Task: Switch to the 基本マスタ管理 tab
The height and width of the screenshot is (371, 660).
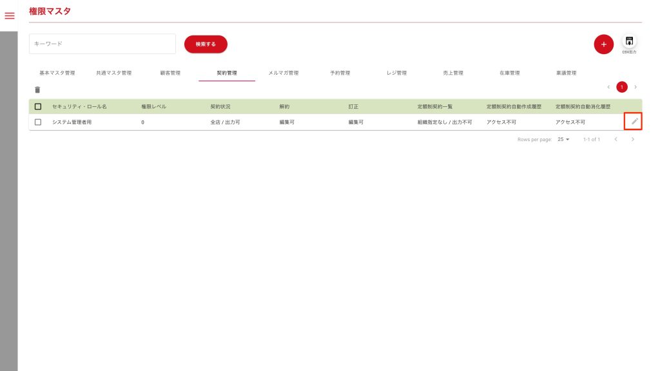Action: (x=57, y=73)
